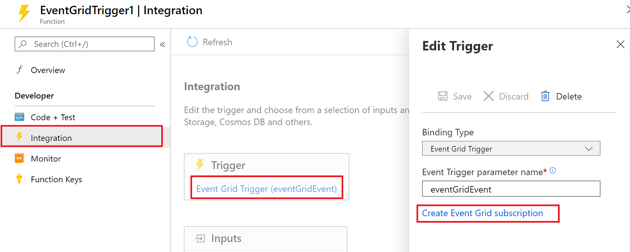This screenshot has height=252, width=630.
Task: Click the Inputs card arrow icon
Action: coord(199,238)
